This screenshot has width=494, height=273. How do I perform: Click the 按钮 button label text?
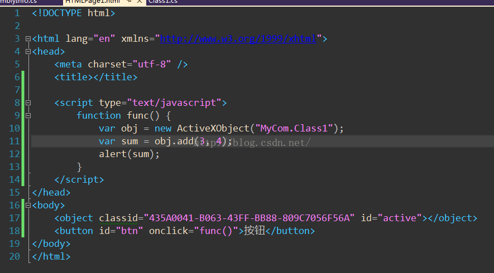pyautogui.click(x=255, y=231)
